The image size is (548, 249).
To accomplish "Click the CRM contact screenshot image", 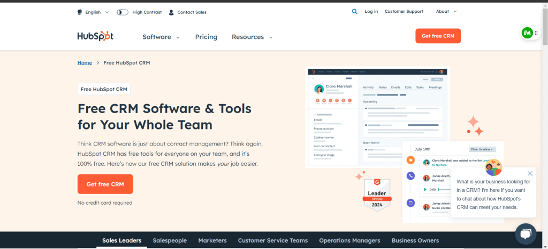I will 377,117.
